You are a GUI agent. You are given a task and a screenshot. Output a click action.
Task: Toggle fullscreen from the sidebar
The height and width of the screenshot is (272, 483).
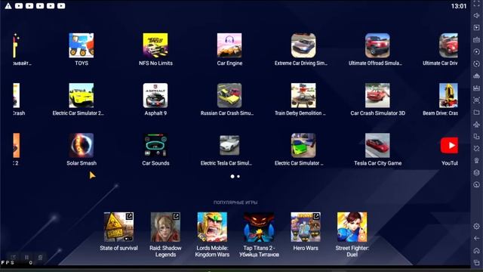tap(476, 4)
